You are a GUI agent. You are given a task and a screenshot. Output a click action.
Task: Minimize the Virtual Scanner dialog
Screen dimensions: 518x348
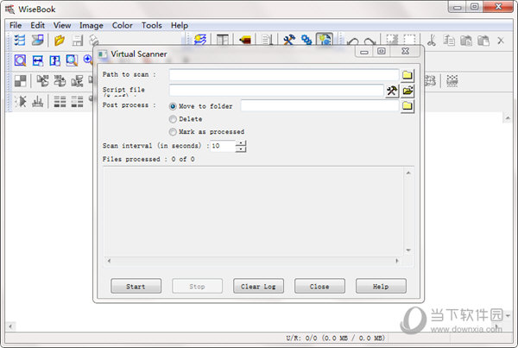(x=364, y=51)
